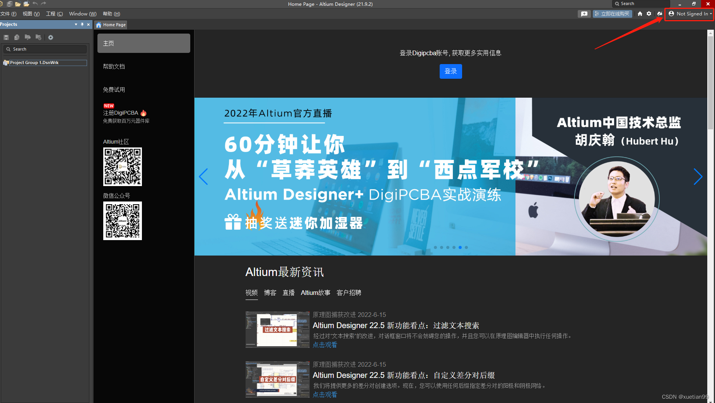This screenshot has height=403, width=715.
Task: Click the Save icon in Projects panel toolbar
Action: click(x=6, y=37)
